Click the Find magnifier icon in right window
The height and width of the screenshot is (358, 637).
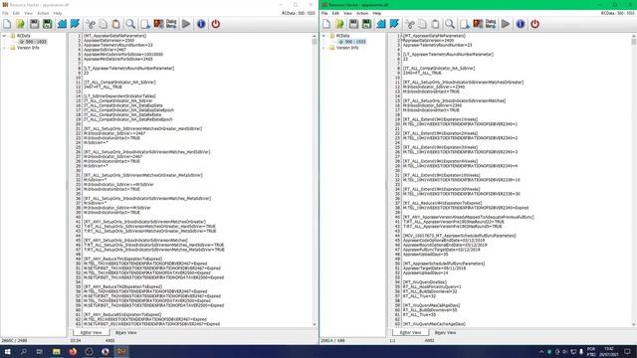coord(450,24)
